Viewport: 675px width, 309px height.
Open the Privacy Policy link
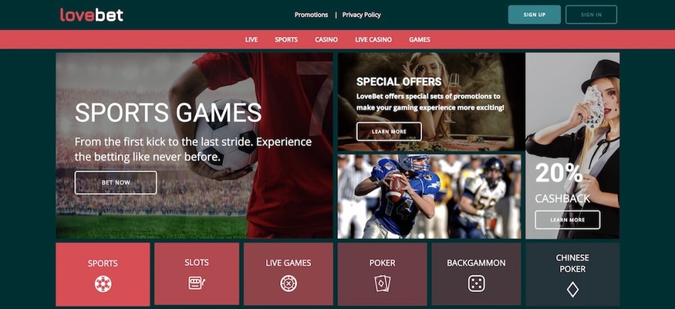[x=362, y=15]
